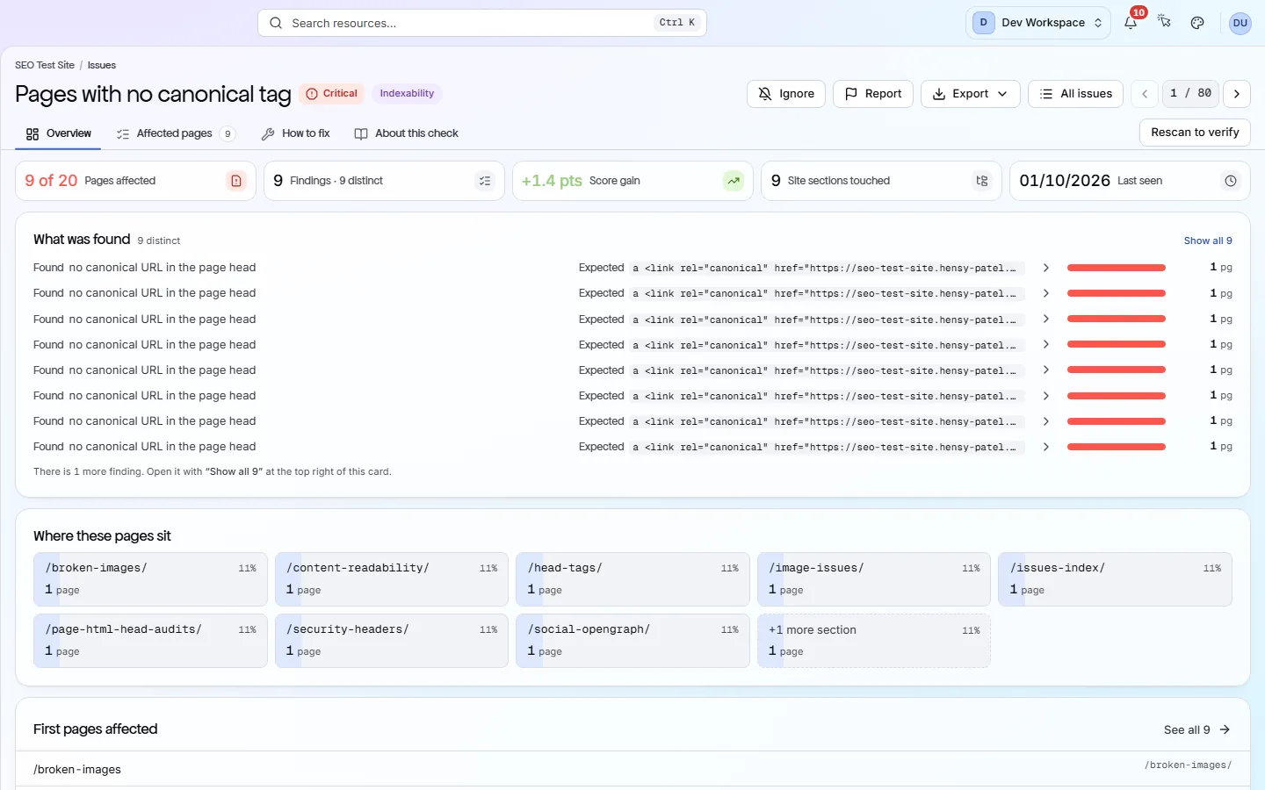This screenshot has width=1265, height=790.
Task: Open the /broken-images/ section card
Action: 150,579
